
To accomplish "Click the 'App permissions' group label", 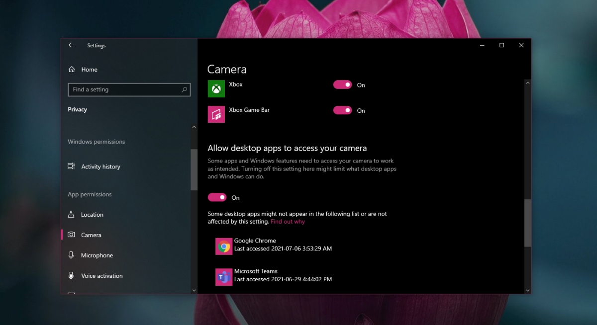I will pyautogui.click(x=90, y=194).
